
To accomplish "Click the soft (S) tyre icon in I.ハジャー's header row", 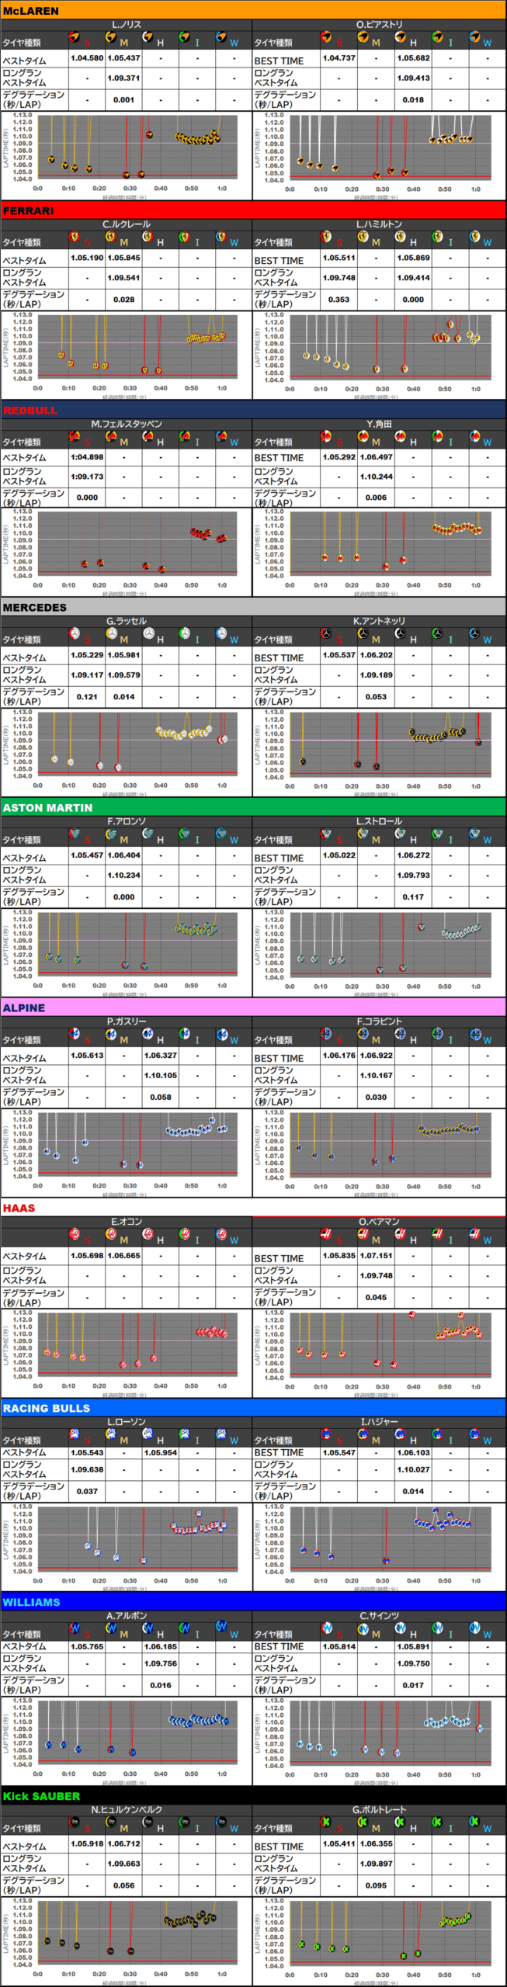I will (x=326, y=1434).
